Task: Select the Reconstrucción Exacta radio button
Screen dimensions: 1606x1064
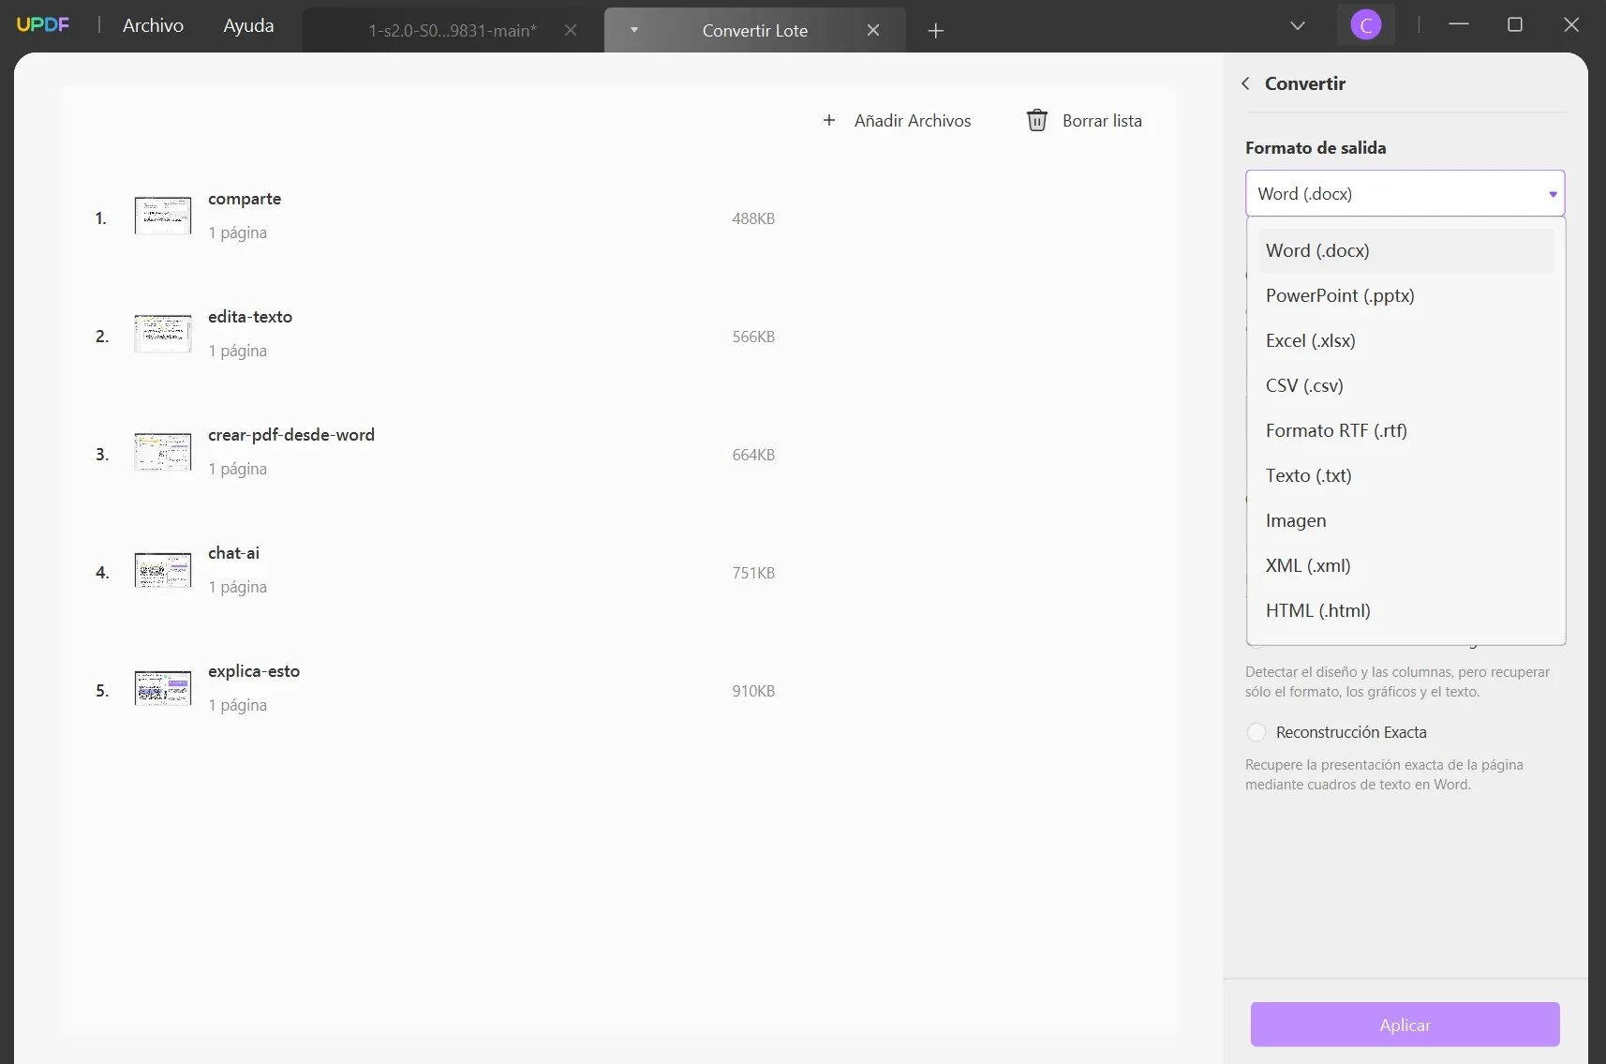Action: [x=1257, y=732]
